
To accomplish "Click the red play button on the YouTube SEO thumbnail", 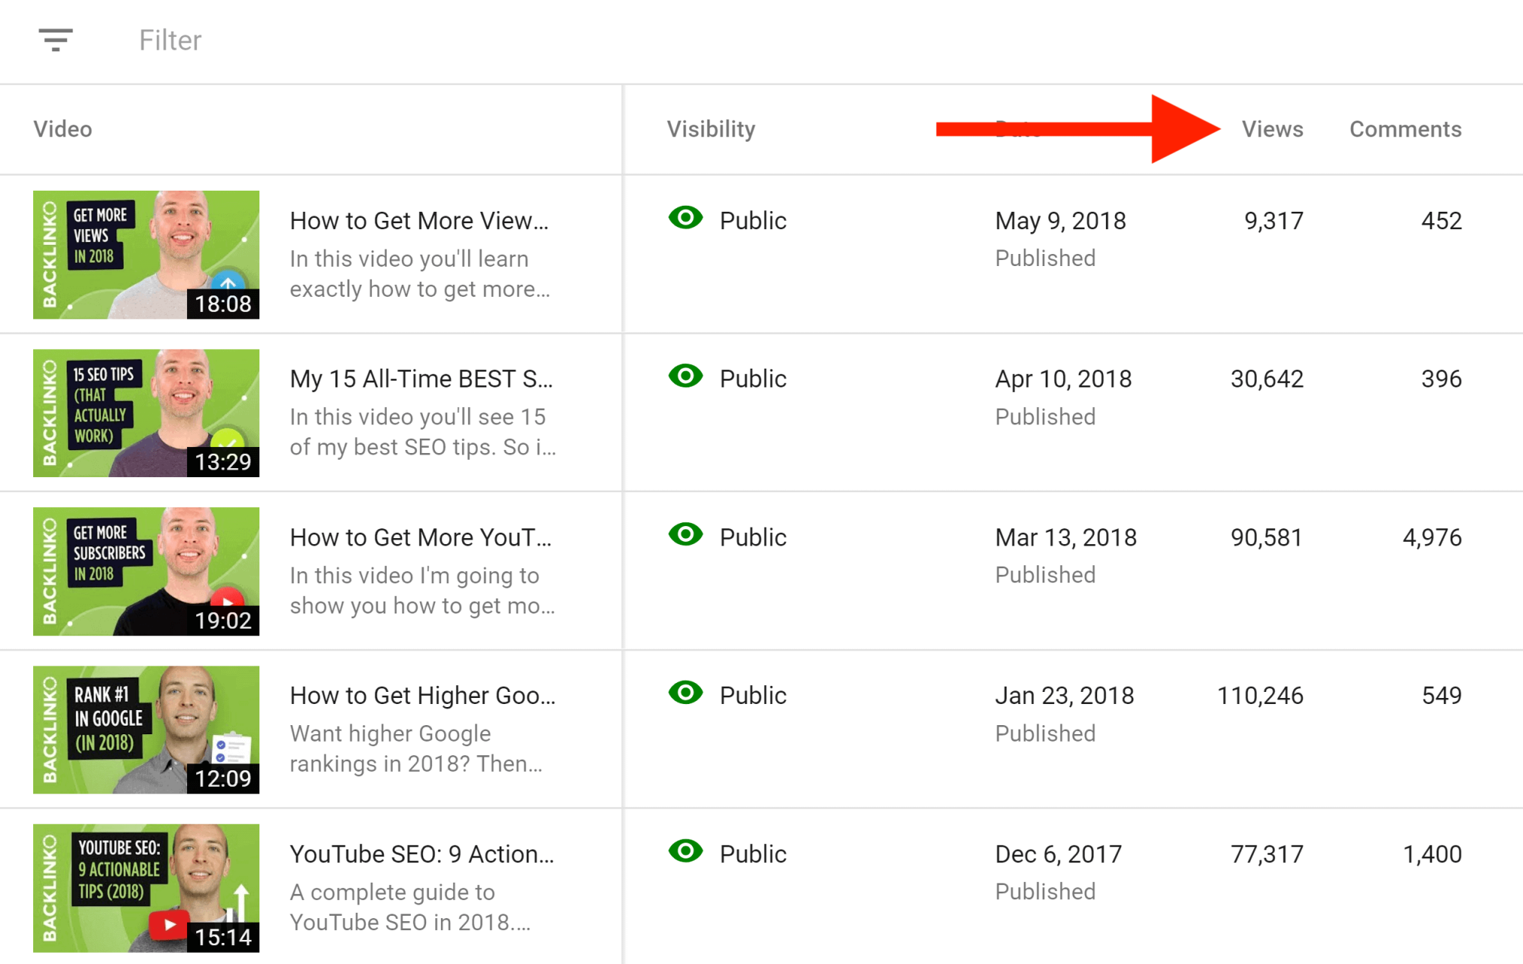I will (170, 923).
